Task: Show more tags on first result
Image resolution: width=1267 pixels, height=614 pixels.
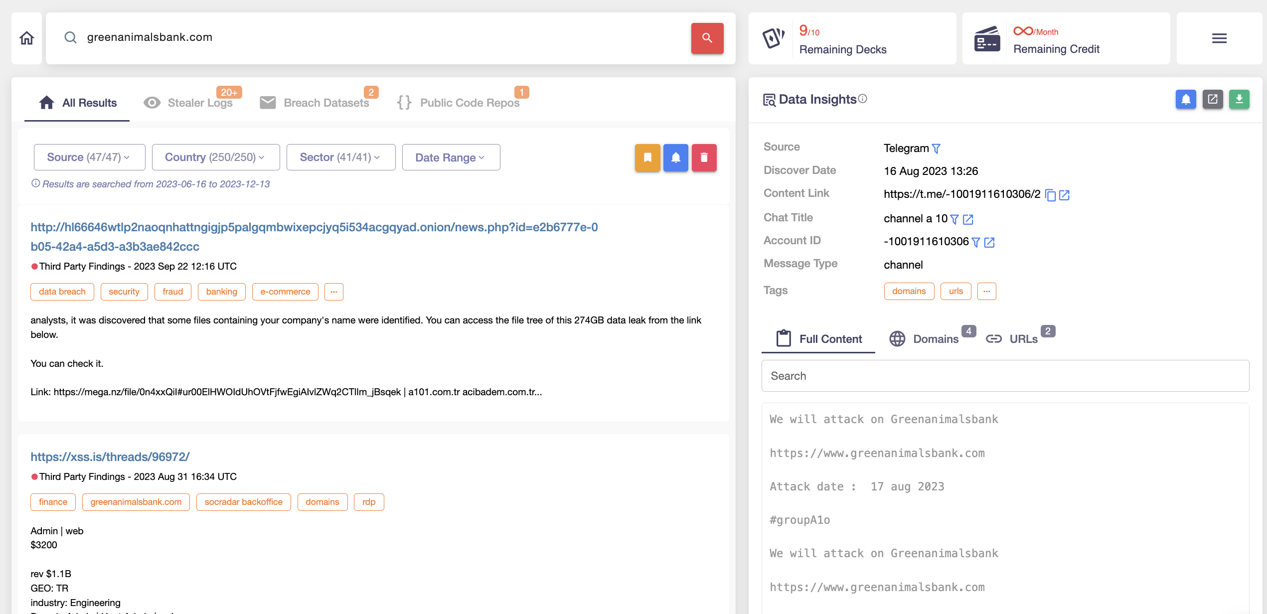Action: [333, 292]
